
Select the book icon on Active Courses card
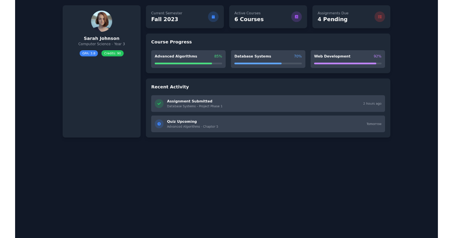[296, 17]
